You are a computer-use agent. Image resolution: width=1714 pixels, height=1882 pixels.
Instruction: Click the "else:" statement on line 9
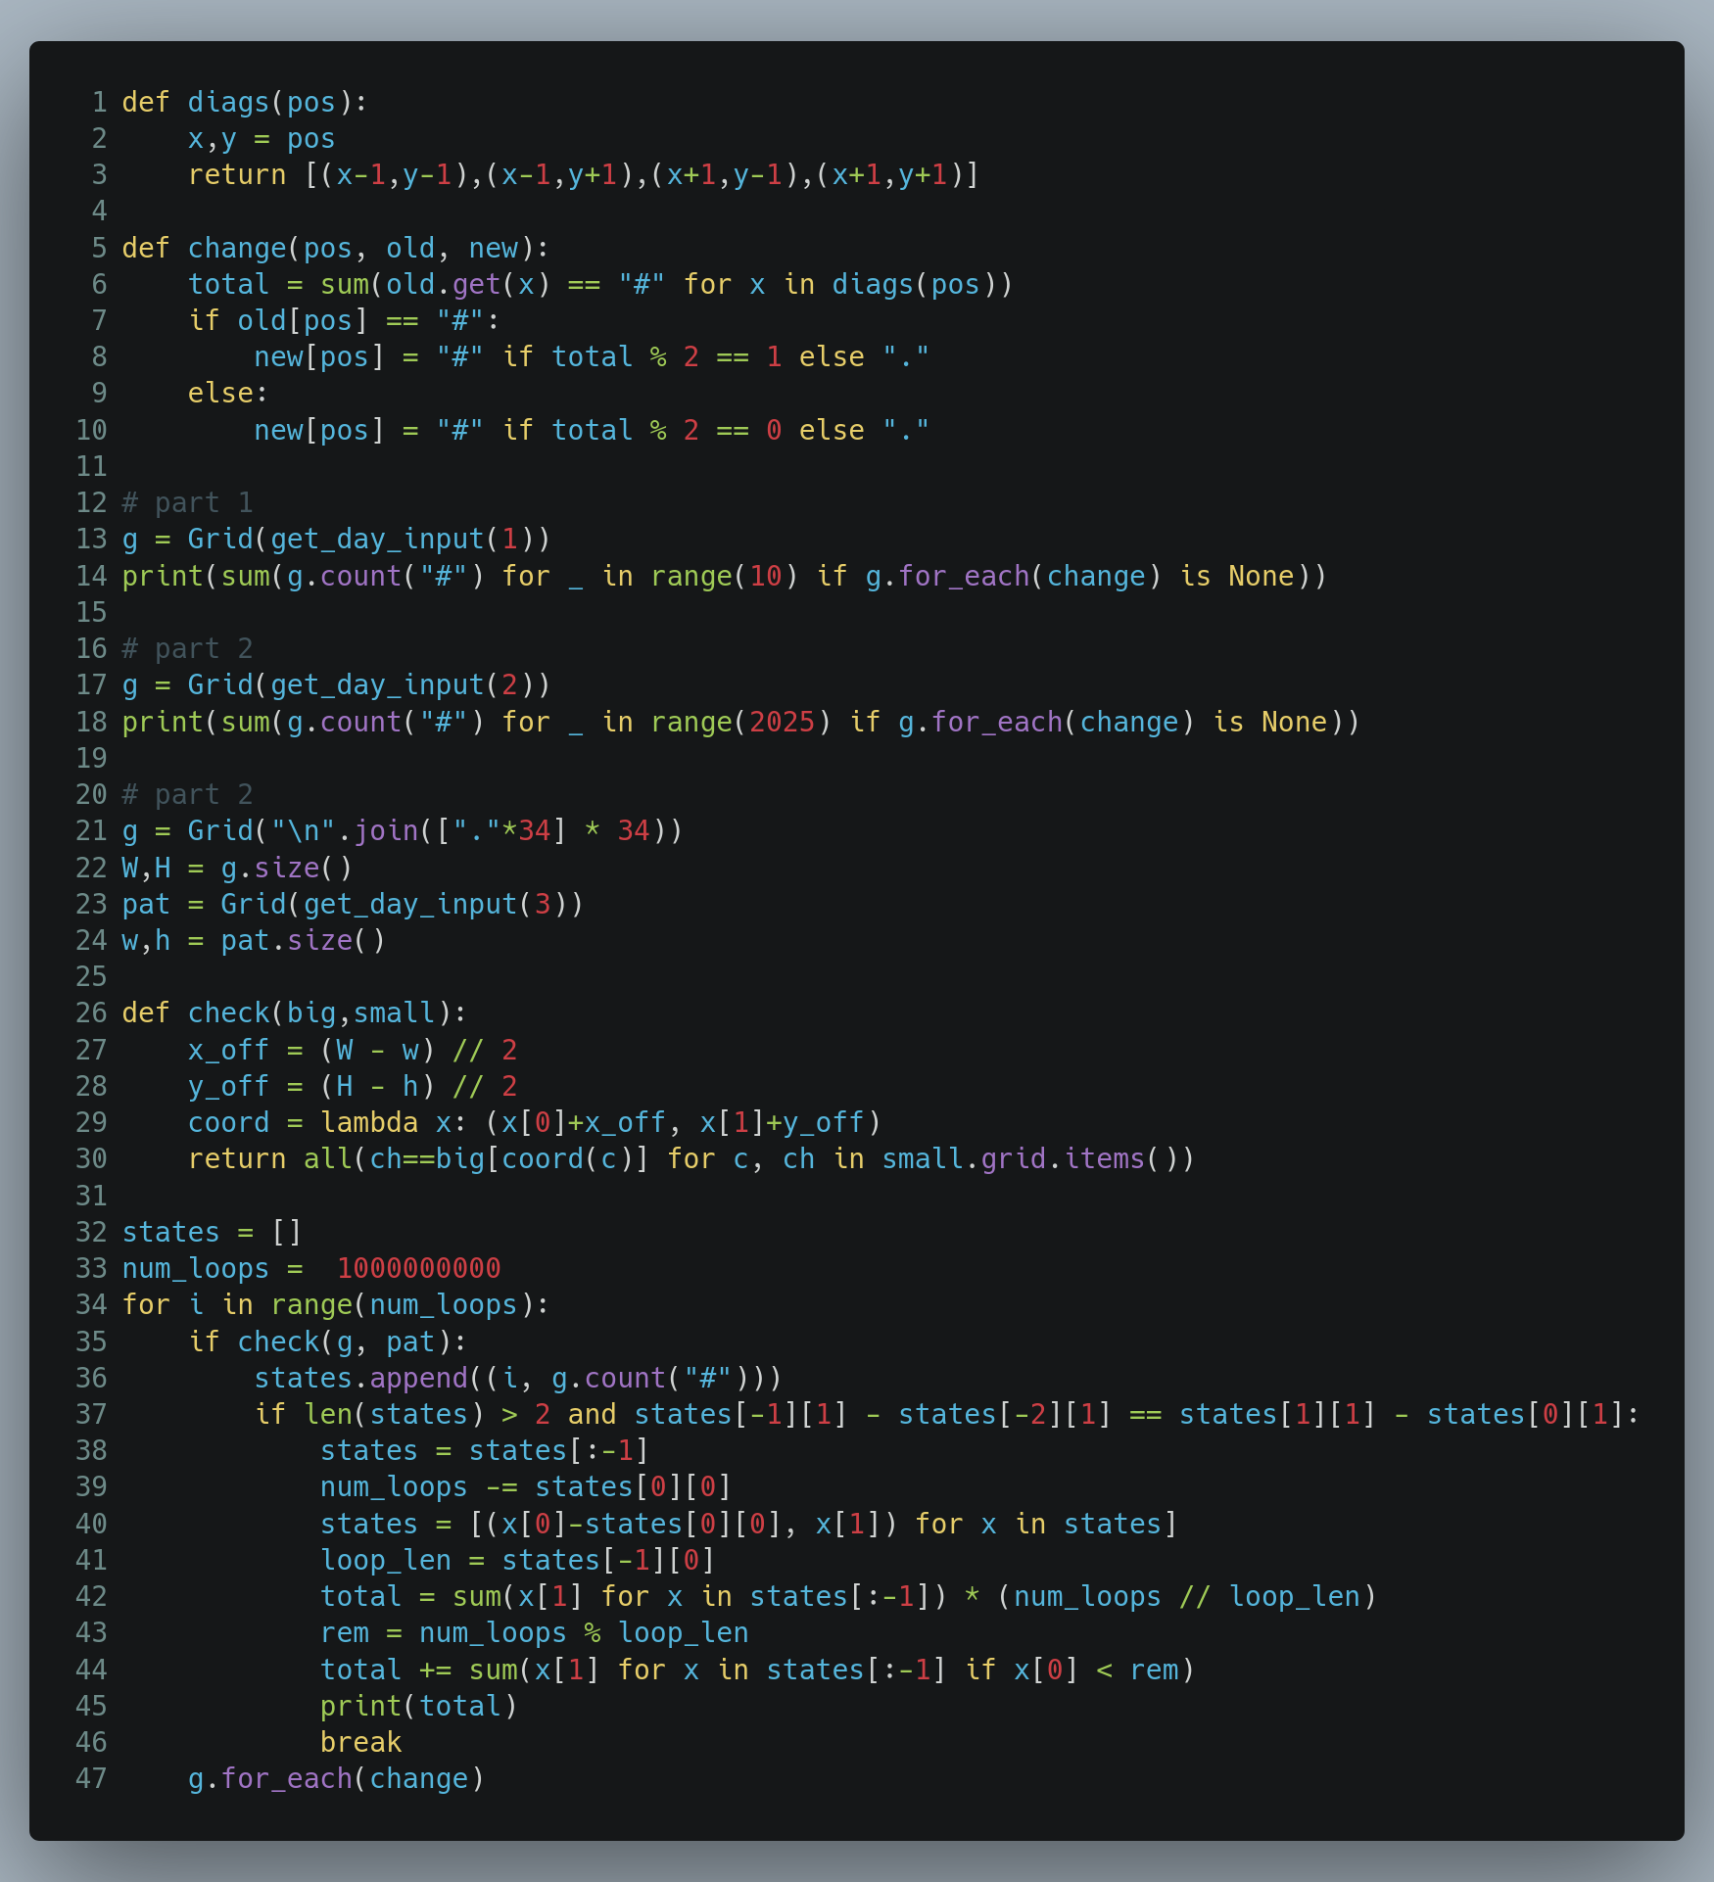pyautogui.click(x=228, y=394)
